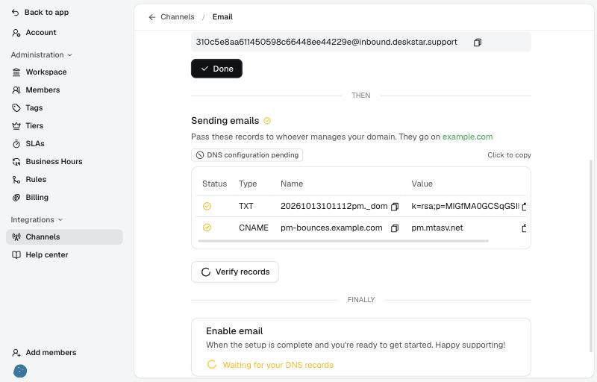Click the Billing coin icon
This screenshot has height=382, width=597.
(16, 198)
